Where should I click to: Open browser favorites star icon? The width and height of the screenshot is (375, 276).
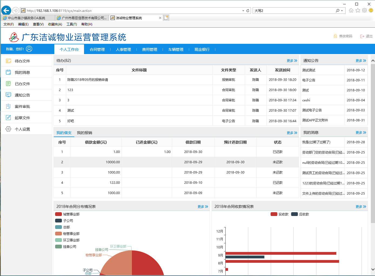(358, 10)
